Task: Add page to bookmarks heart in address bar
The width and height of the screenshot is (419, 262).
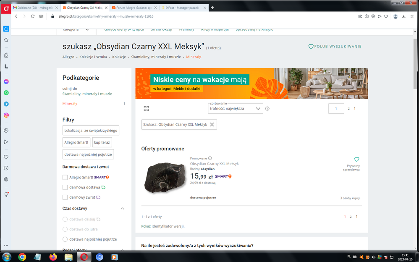Action: [386, 16]
